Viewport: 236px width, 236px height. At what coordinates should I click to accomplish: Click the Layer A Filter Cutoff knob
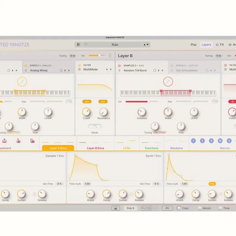87,112
